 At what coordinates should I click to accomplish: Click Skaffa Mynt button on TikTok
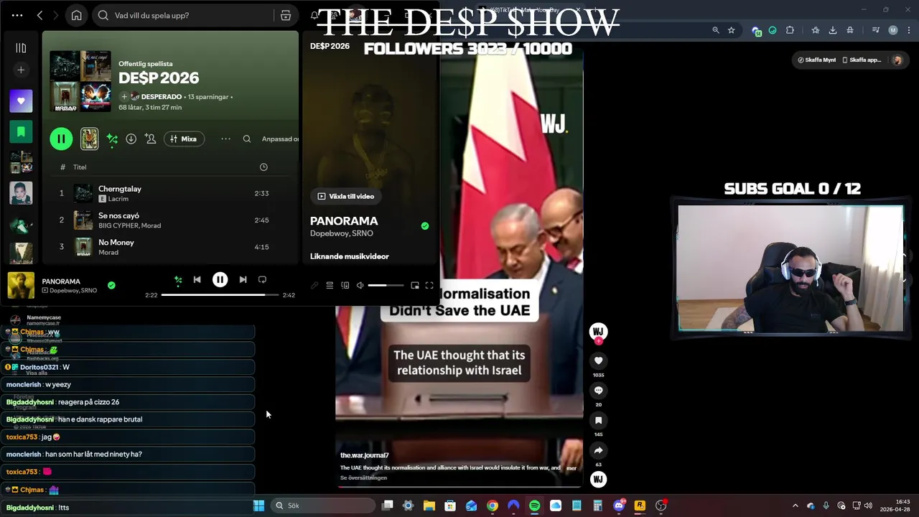(x=817, y=60)
